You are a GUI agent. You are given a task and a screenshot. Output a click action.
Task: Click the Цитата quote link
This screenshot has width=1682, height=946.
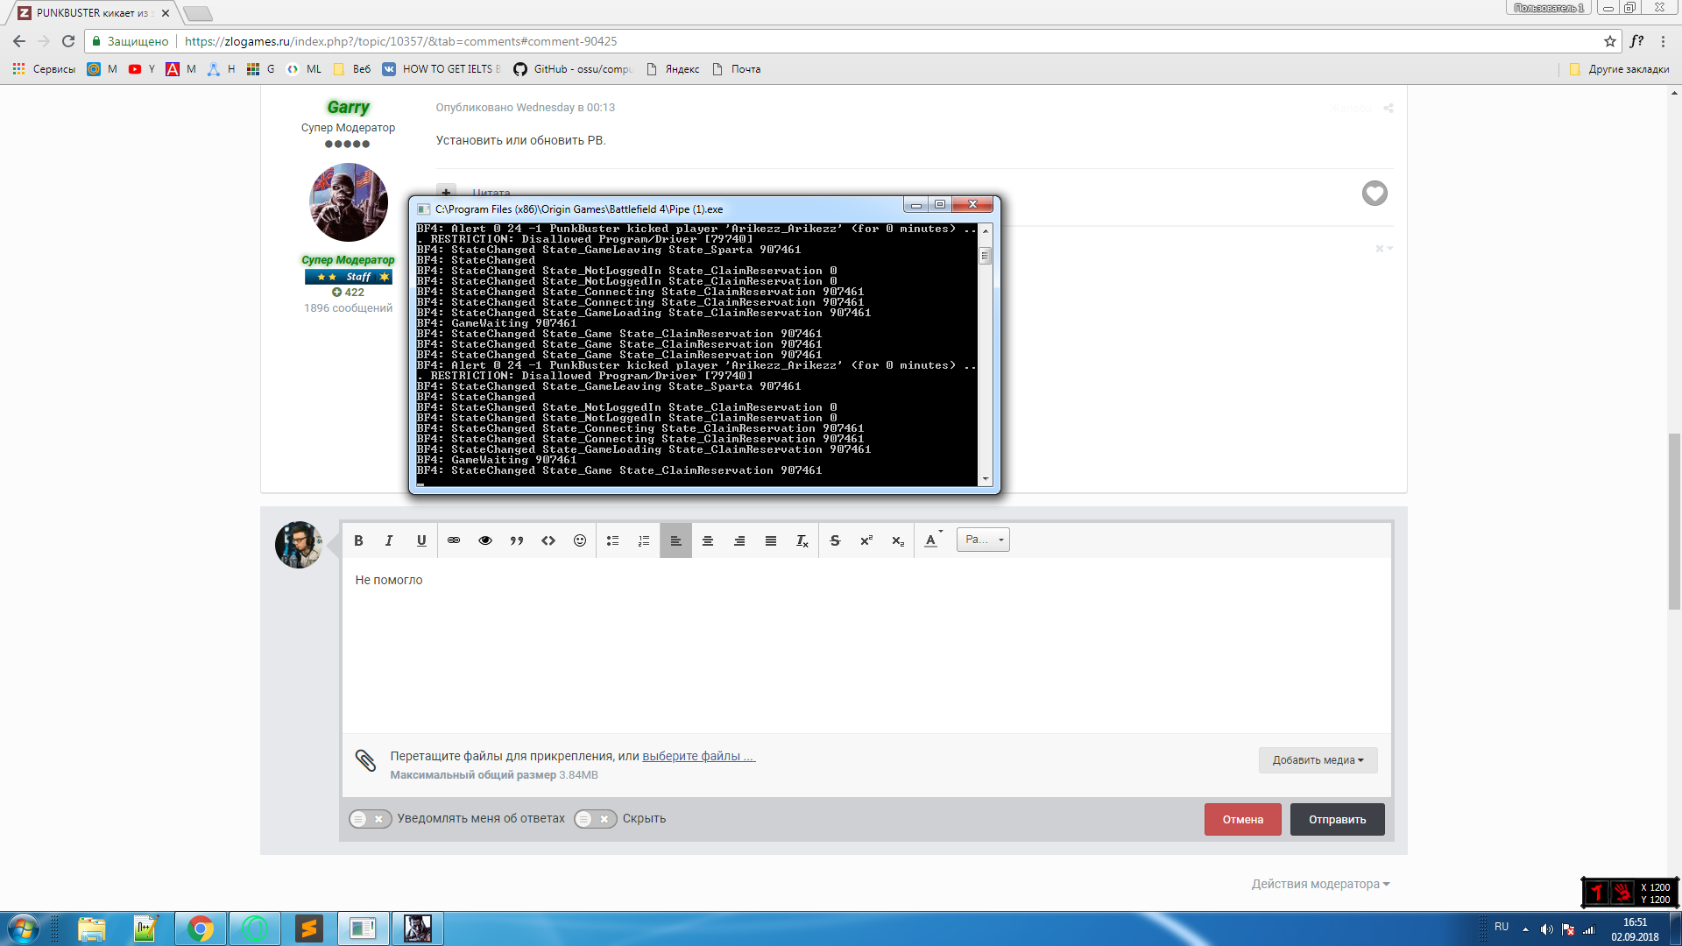coord(491,193)
